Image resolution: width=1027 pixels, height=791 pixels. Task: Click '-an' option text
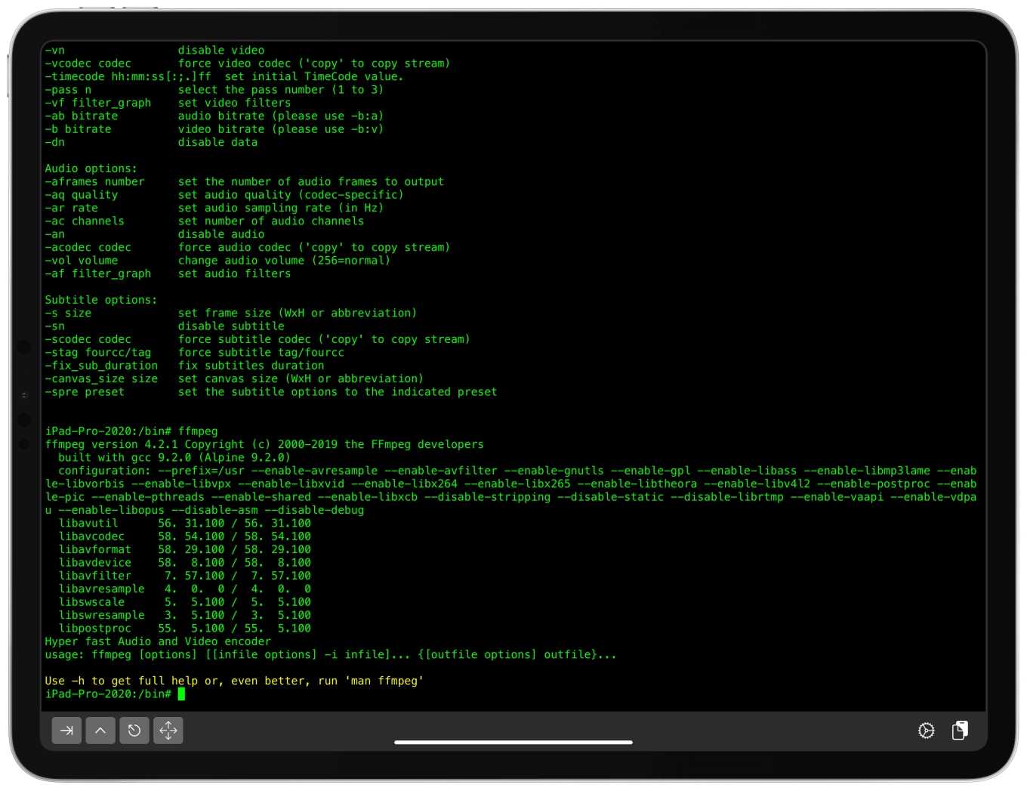(54, 234)
